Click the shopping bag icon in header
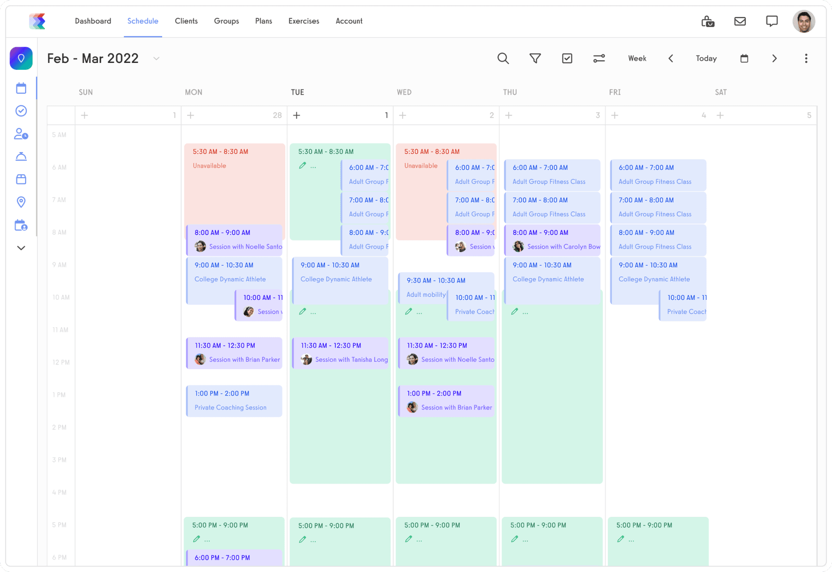 (708, 21)
